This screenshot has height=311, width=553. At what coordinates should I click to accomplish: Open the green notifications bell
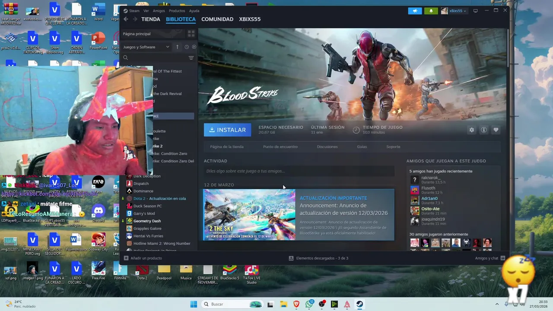pos(431,11)
